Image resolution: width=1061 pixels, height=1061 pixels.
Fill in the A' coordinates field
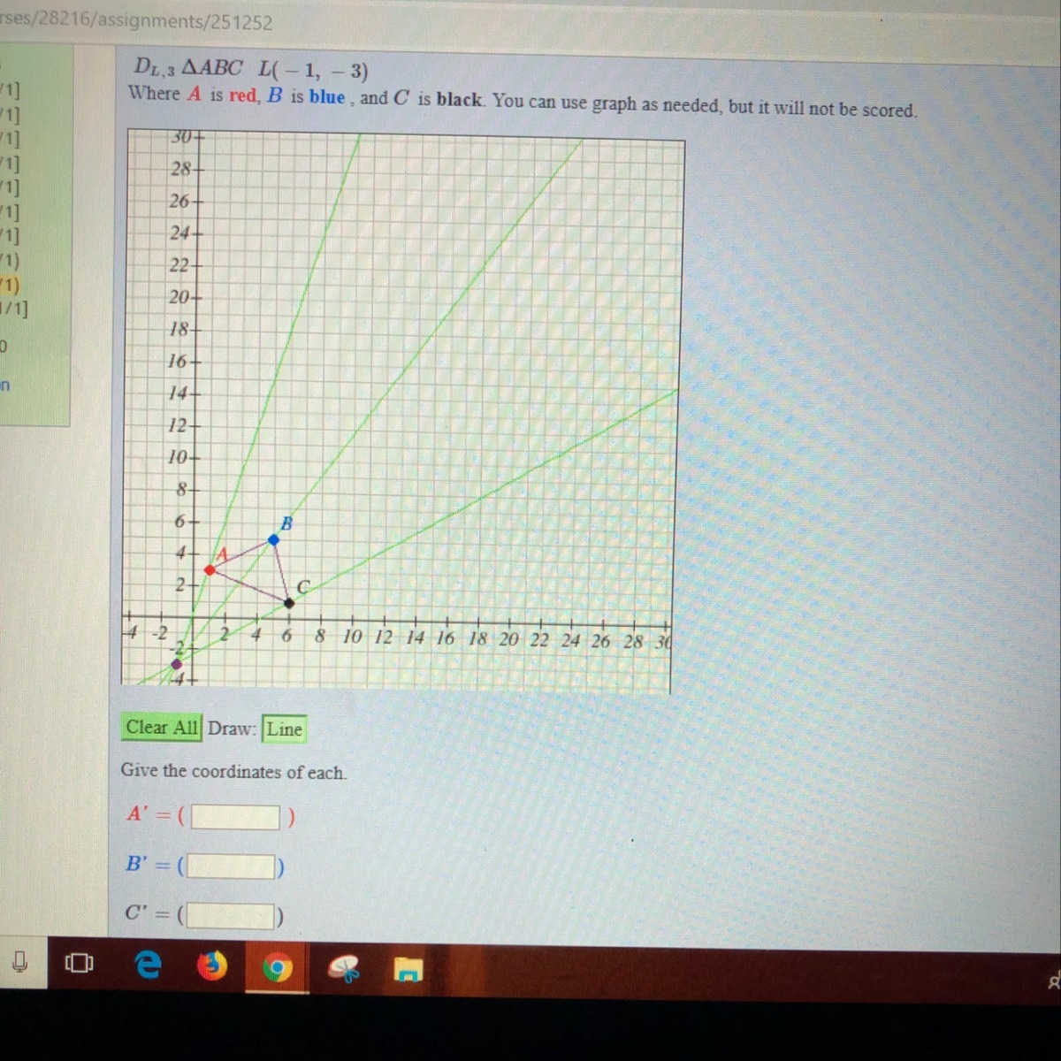(x=236, y=817)
